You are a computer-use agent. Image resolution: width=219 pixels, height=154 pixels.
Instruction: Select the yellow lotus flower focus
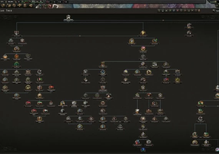178,80
